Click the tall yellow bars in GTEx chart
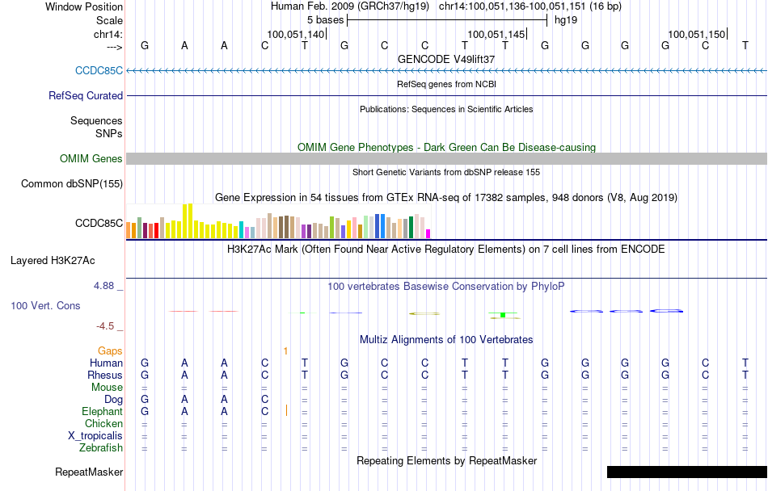This screenshot has height=491, width=768. tap(188, 221)
